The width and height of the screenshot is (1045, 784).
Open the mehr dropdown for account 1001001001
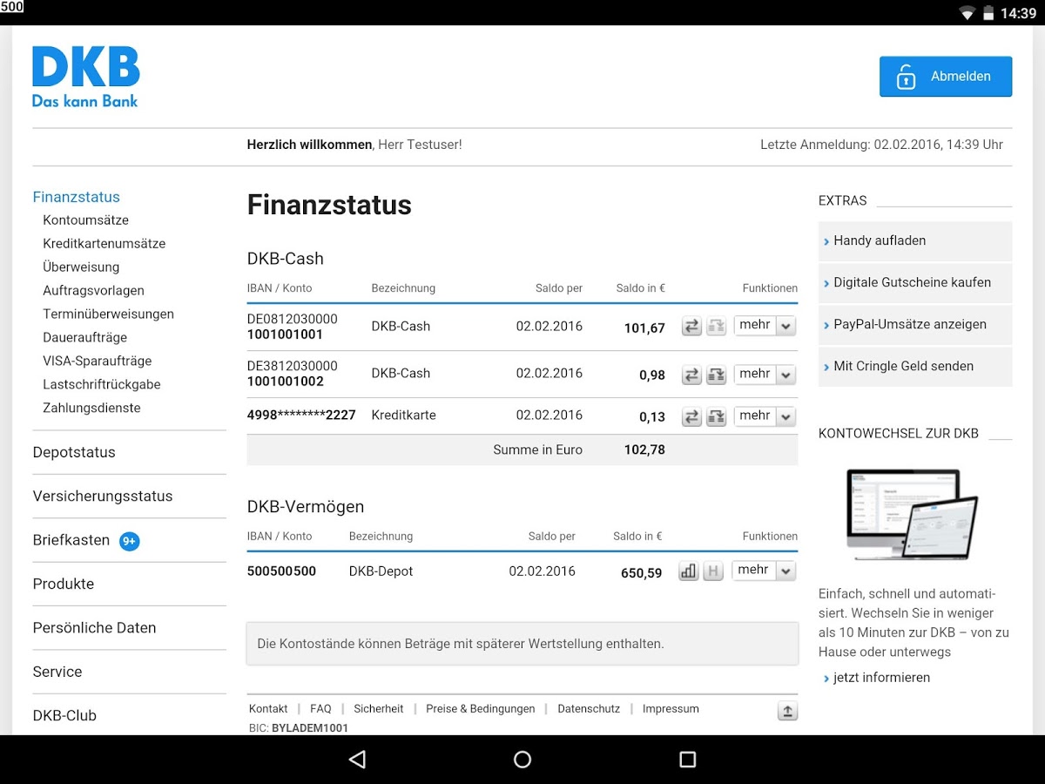765,326
